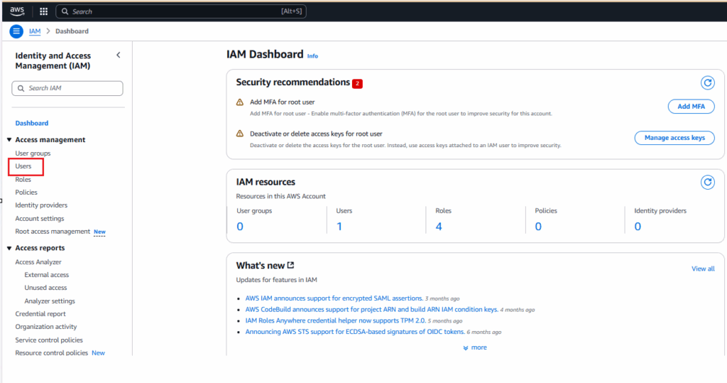Viewport: 727px width, 383px height.
Task: Click the Users count 1
Action: tap(339, 227)
